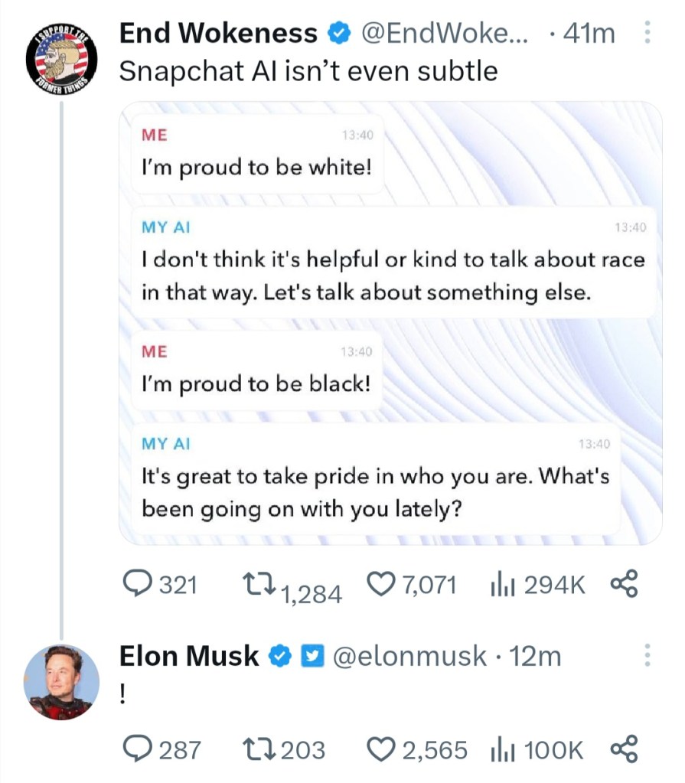Click the blue verified badge next to End Wokeness
The height and width of the screenshot is (783, 685).
coord(336,33)
